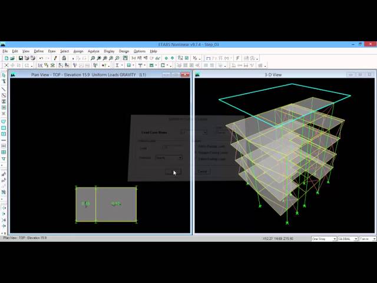Click the faded Cancel button
This screenshot has width=377, height=283.
[x=203, y=172]
